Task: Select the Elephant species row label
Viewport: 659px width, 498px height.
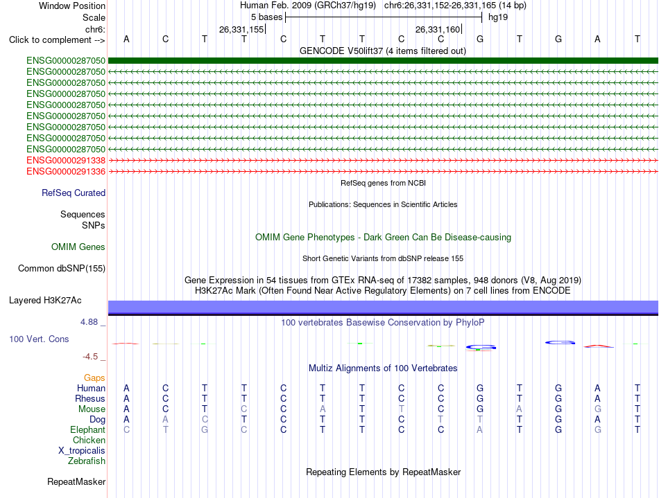Action: pyautogui.click(x=88, y=429)
